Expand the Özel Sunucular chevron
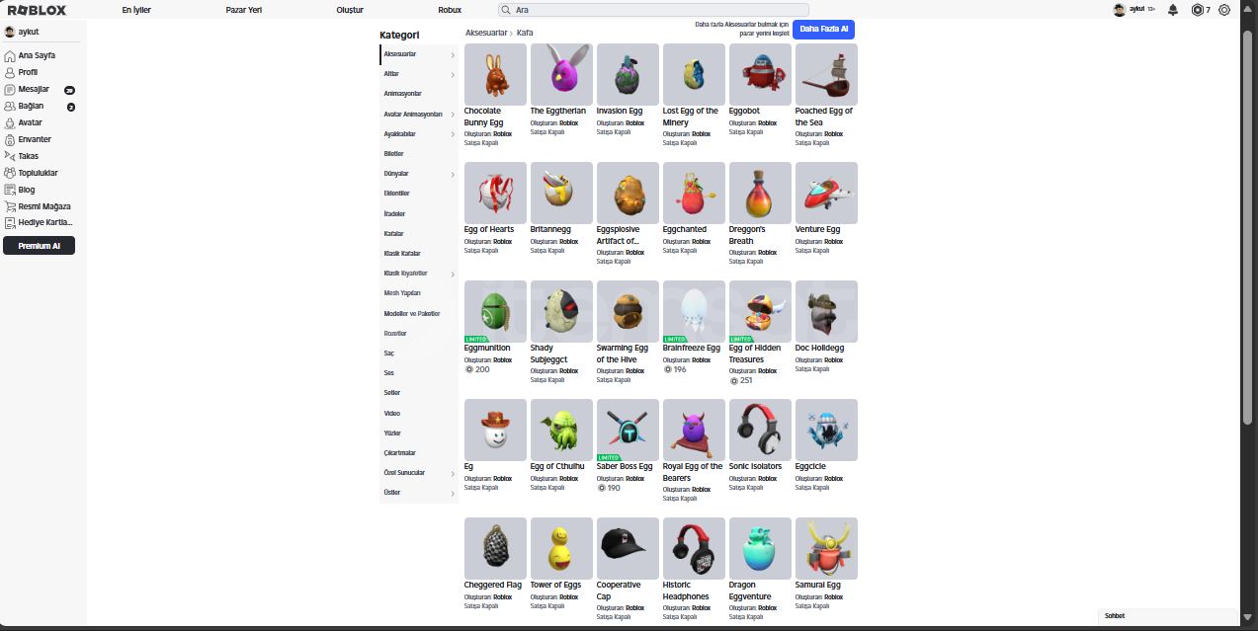Screen dimensions: 1258x631 coord(453,473)
